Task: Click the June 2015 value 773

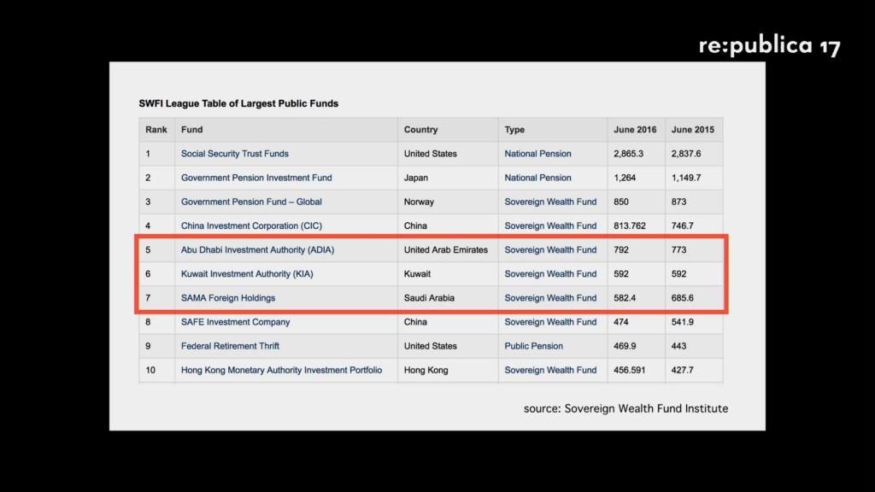Action: click(678, 249)
